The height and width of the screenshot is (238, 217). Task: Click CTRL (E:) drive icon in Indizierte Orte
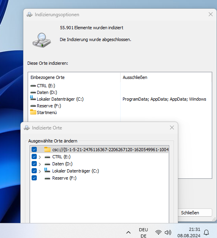(x=47, y=157)
